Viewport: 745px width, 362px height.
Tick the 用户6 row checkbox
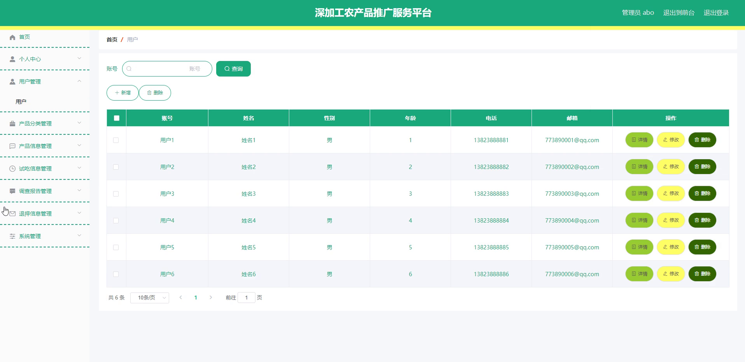pyautogui.click(x=116, y=274)
